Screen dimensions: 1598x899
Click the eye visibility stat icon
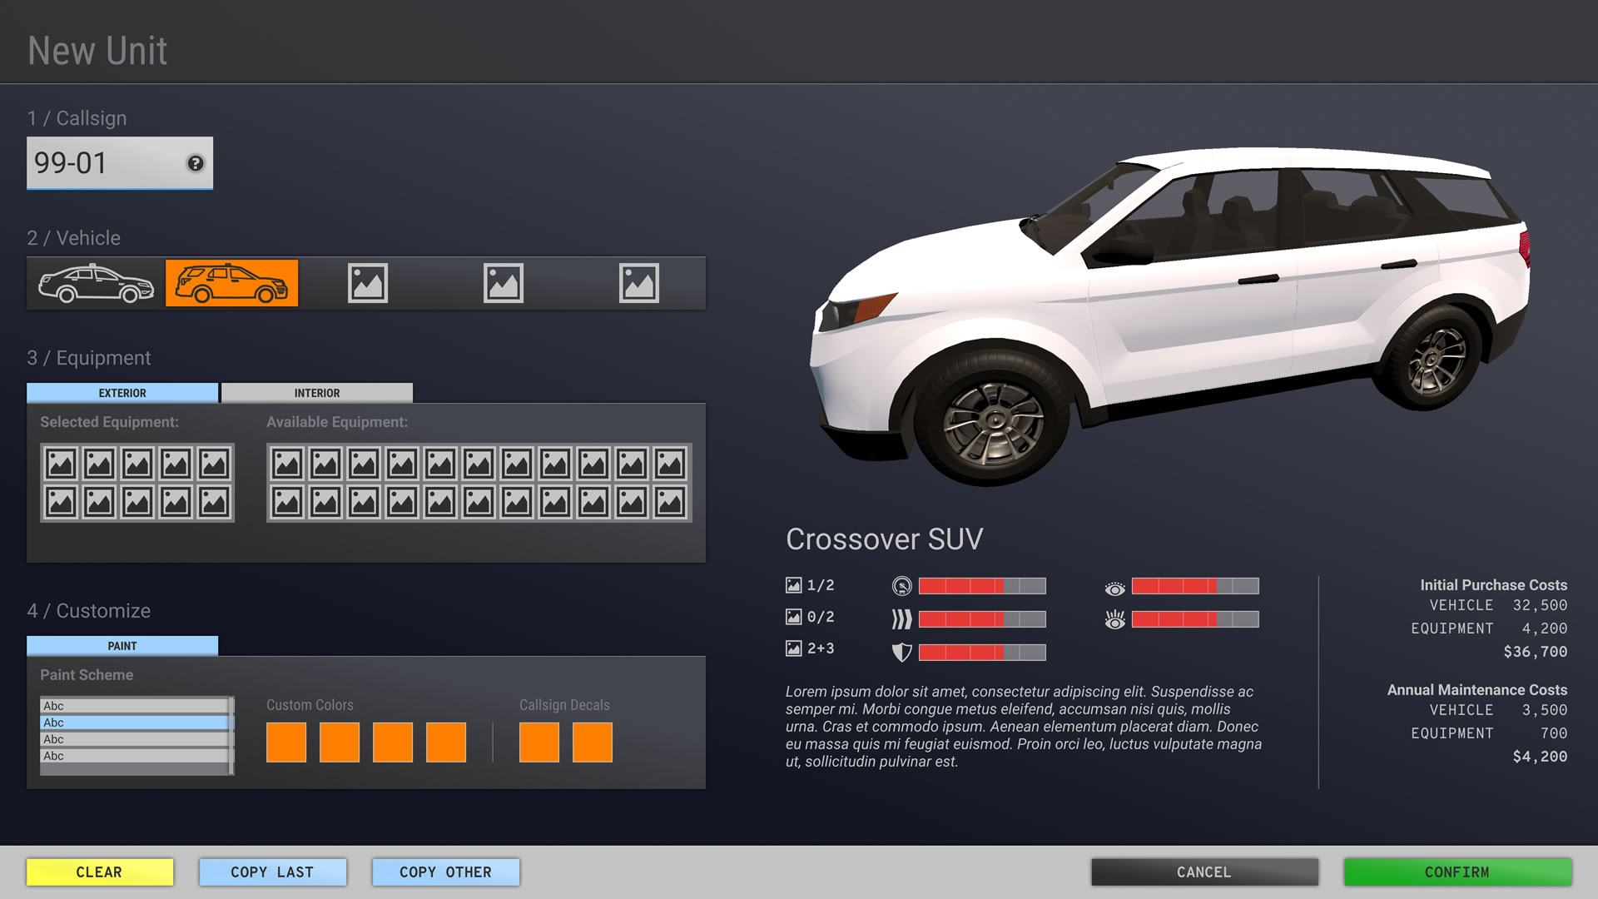tap(1114, 589)
